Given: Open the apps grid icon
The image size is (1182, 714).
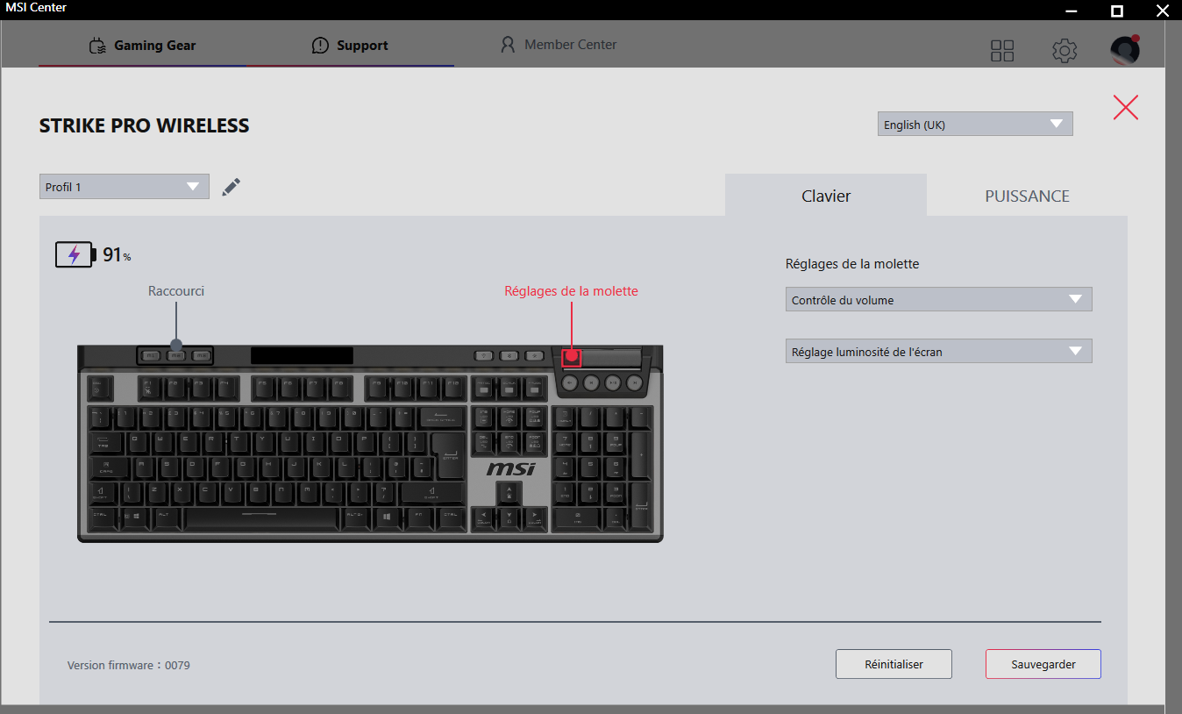Looking at the screenshot, I should click(1002, 51).
